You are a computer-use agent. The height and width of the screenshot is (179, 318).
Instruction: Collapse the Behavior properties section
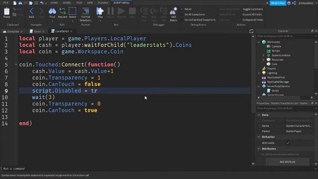point(259,137)
